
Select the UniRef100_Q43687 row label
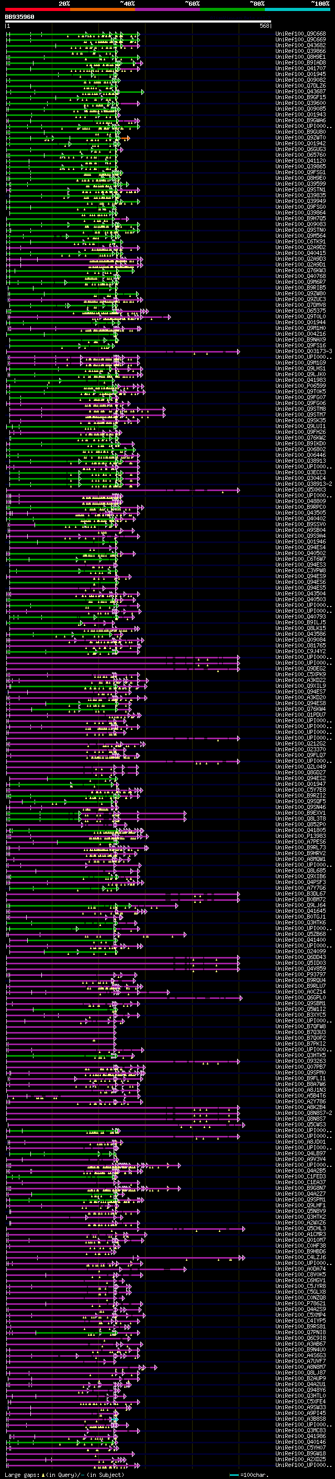click(x=300, y=91)
